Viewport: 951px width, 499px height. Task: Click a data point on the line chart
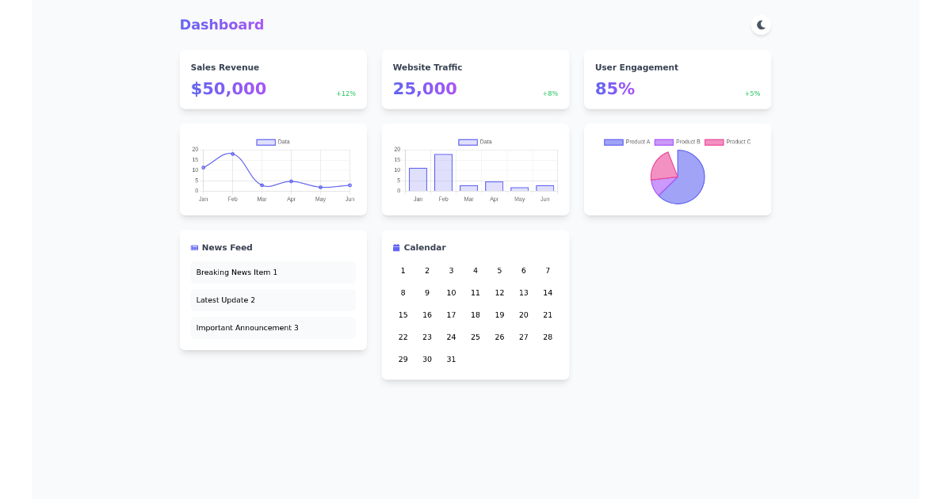pyautogui.click(x=232, y=154)
